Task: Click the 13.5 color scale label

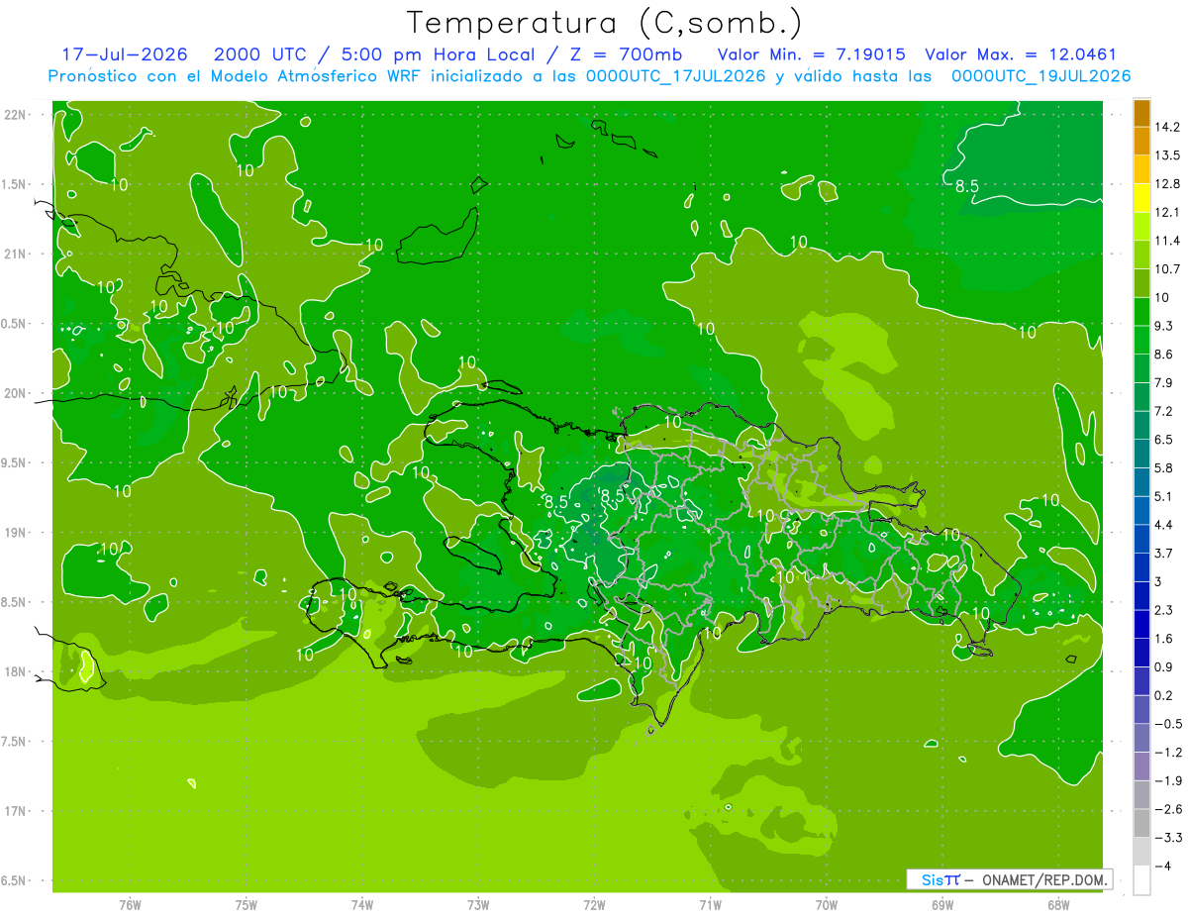Action: tap(1168, 155)
